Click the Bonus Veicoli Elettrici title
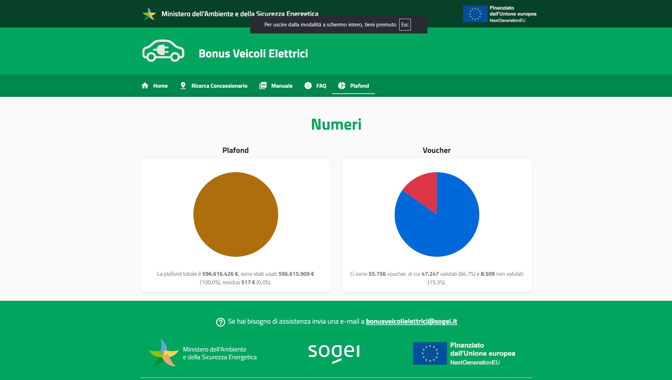Screen dimensions: 672x380 [x=253, y=54]
